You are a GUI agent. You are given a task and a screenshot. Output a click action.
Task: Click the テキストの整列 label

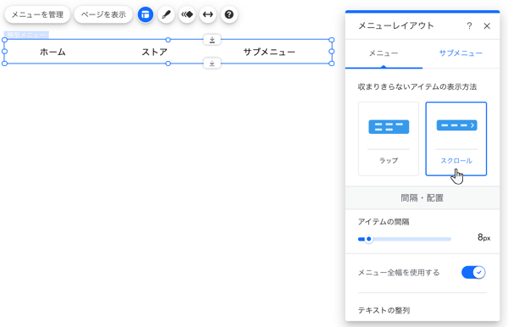click(384, 310)
